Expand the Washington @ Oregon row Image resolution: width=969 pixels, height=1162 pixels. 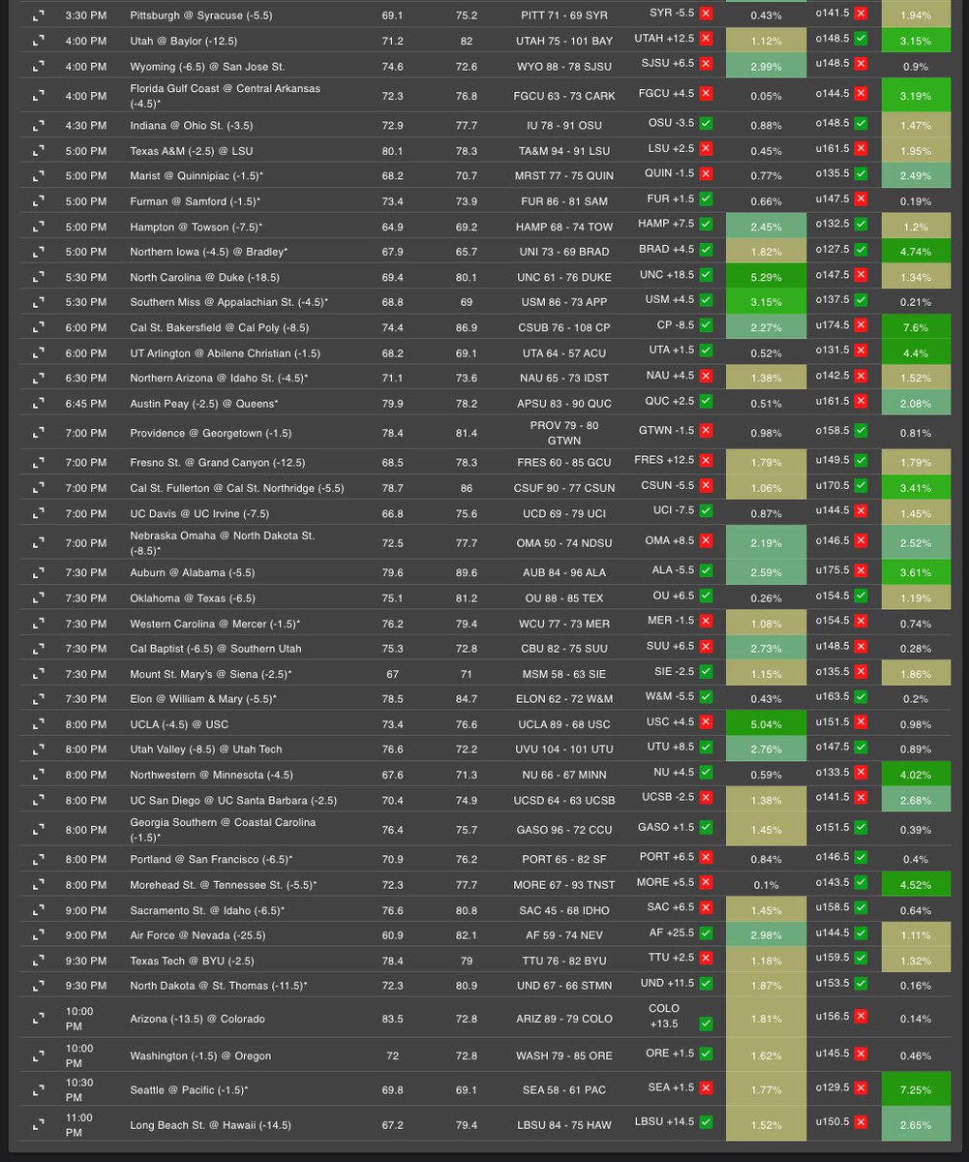click(x=38, y=1055)
